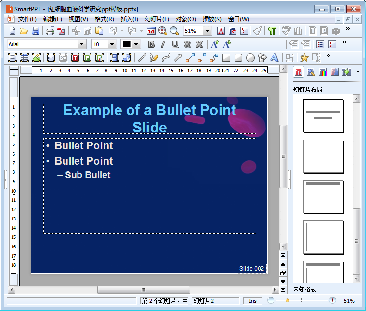Click the zoom slider handle
Screen dimensions: 366x311
pos(288,300)
